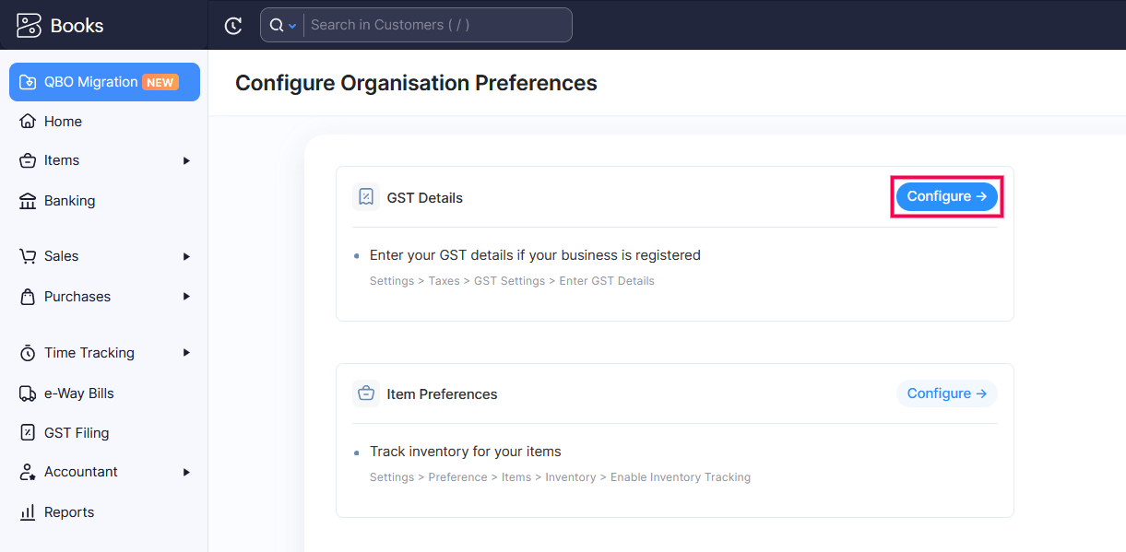Expand the Sales submenu arrow

click(x=186, y=256)
